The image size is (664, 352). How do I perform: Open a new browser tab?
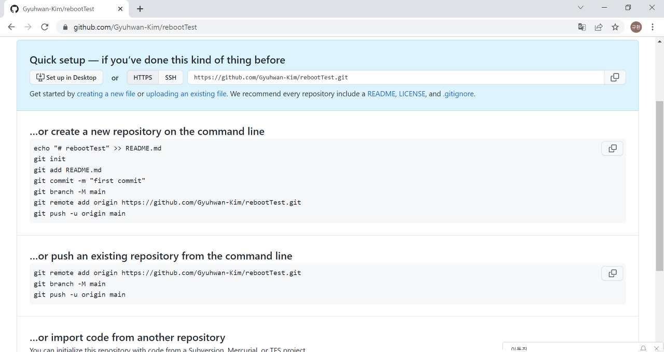coord(140,9)
